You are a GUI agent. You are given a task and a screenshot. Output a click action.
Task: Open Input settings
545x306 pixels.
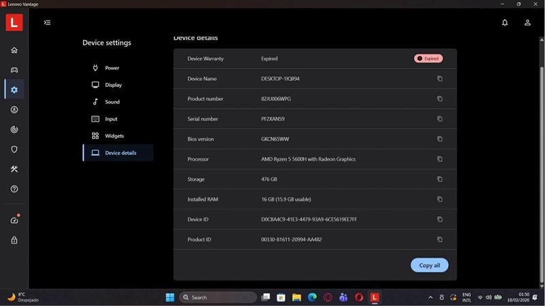118,119
